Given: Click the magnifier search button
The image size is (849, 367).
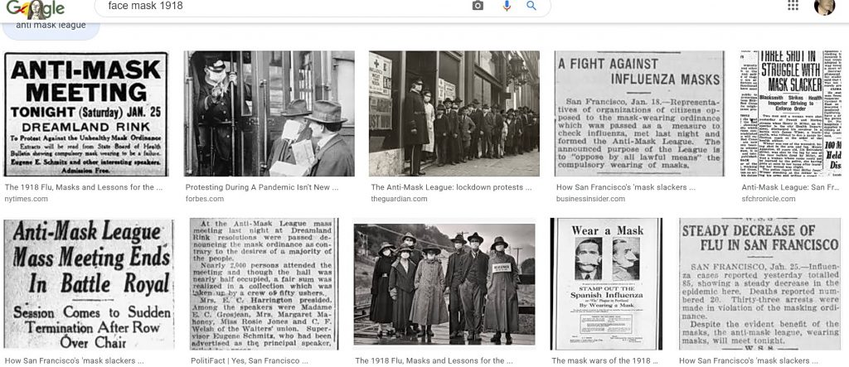Looking at the screenshot, I should pos(531,6).
